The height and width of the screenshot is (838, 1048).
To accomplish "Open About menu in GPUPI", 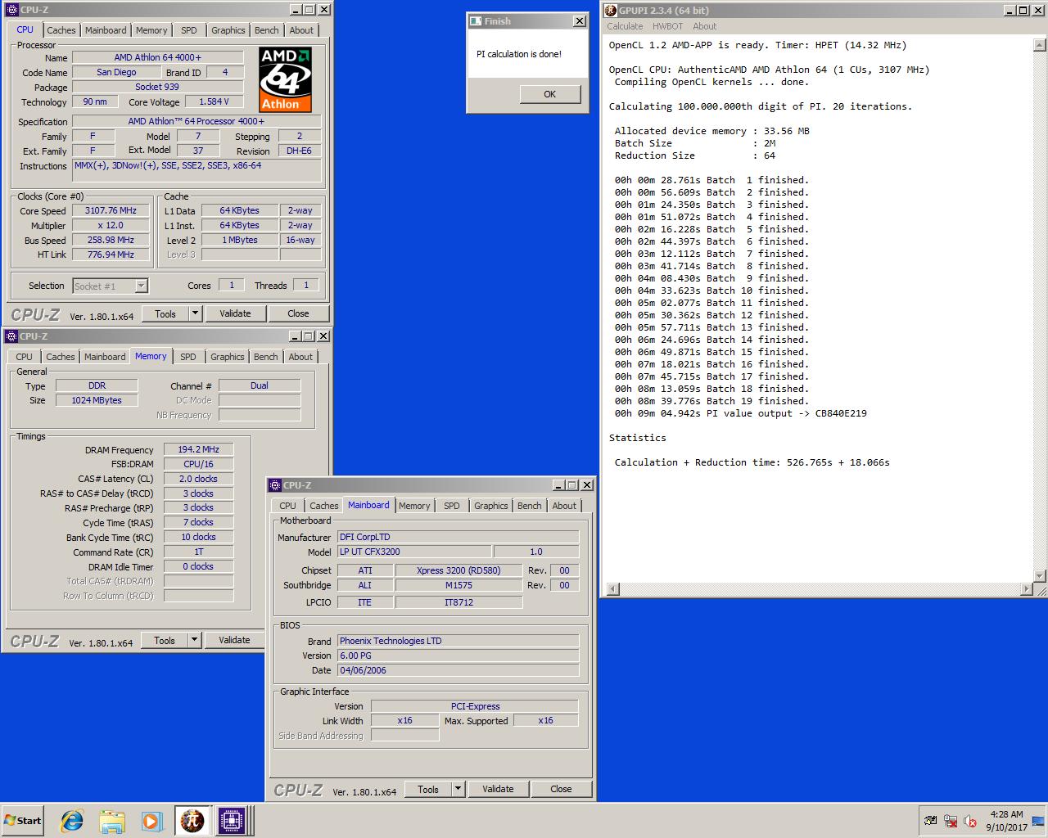I will pos(704,26).
